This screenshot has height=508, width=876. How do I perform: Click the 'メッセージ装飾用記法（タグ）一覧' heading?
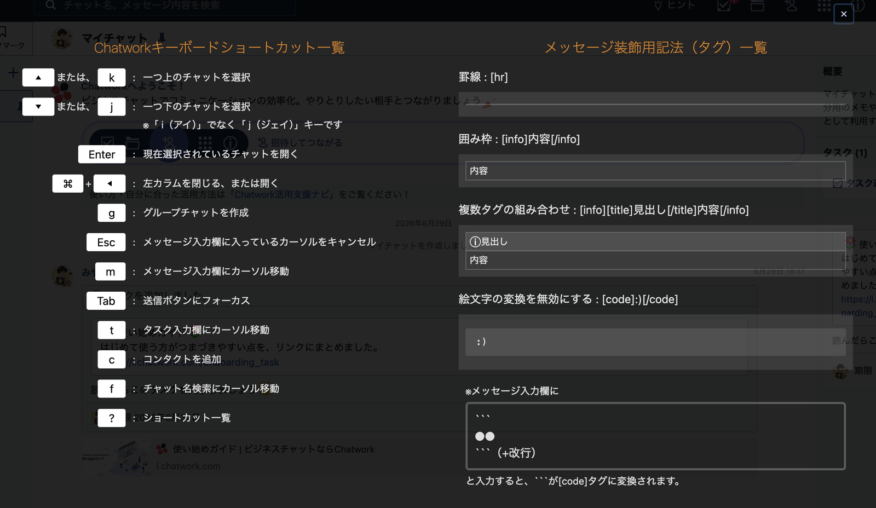[x=656, y=48]
